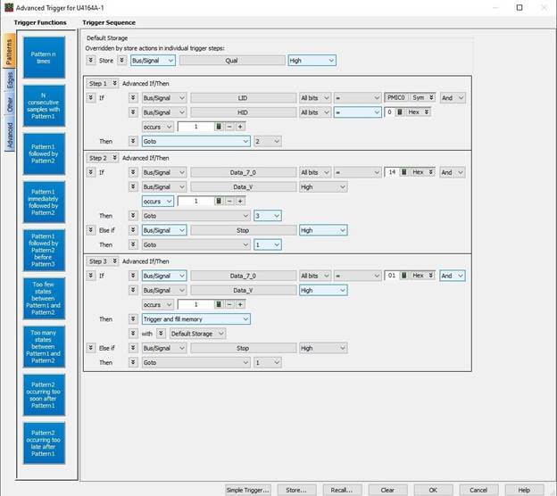This screenshot has height=496, width=557.
Task: Open Step 1 'And' logic dropdown
Action: point(453,97)
